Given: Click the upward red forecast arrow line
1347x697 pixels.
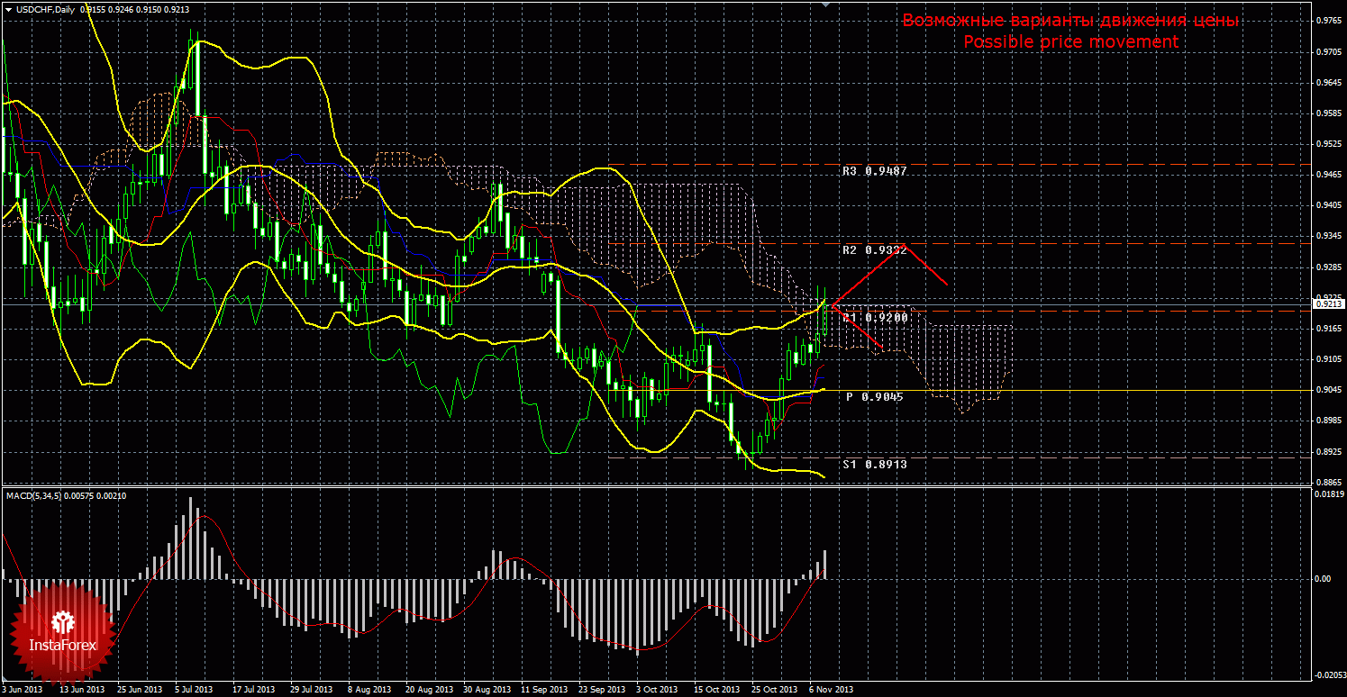Looking at the screenshot, I should click(x=869, y=275).
